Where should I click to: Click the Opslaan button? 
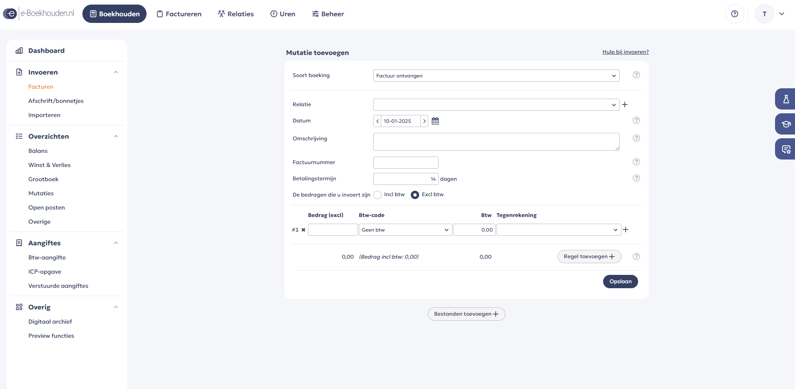(620, 282)
